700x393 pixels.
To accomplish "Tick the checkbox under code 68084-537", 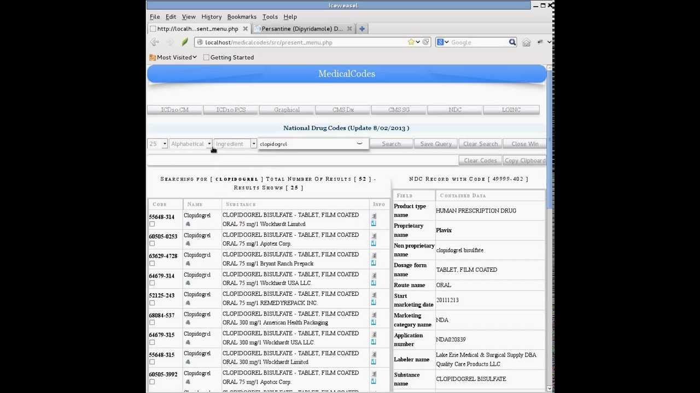I will (x=152, y=323).
